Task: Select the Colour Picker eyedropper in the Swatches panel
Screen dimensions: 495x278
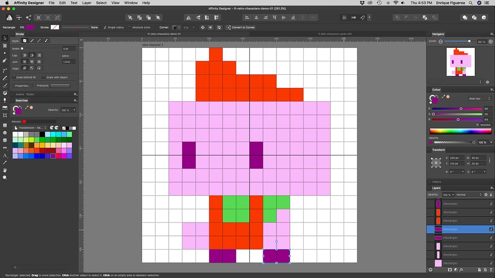Action: pos(26,108)
